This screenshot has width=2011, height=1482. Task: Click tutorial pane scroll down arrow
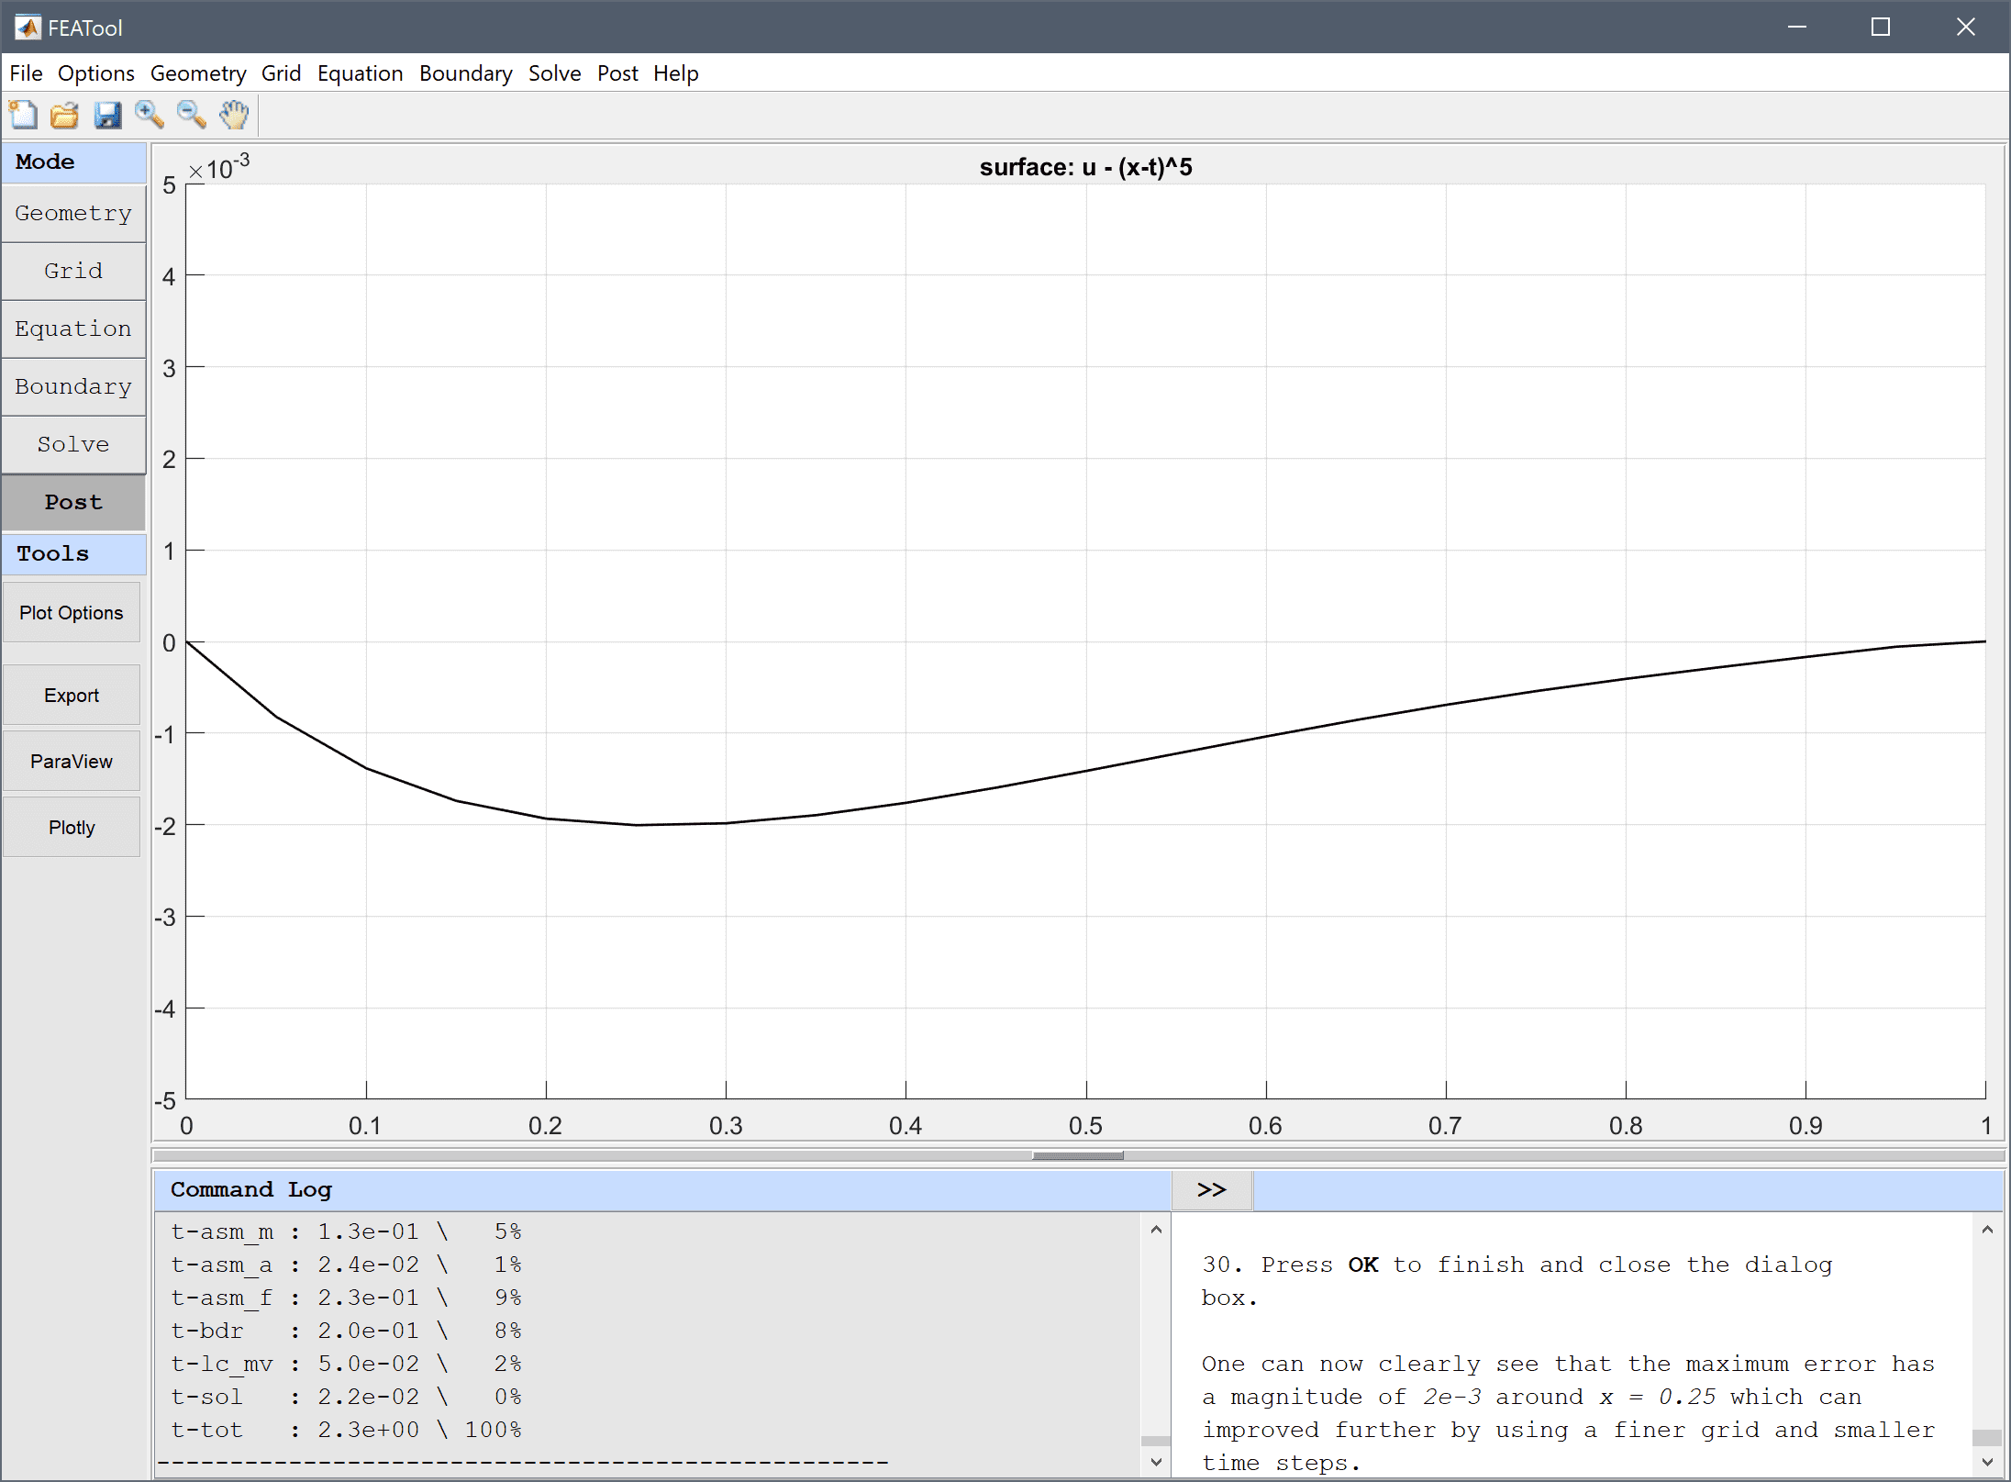[x=1987, y=1462]
